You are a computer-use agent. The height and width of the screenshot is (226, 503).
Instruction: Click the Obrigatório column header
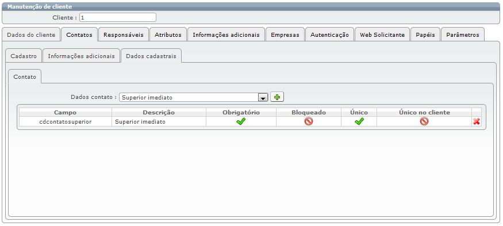pyautogui.click(x=241, y=112)
